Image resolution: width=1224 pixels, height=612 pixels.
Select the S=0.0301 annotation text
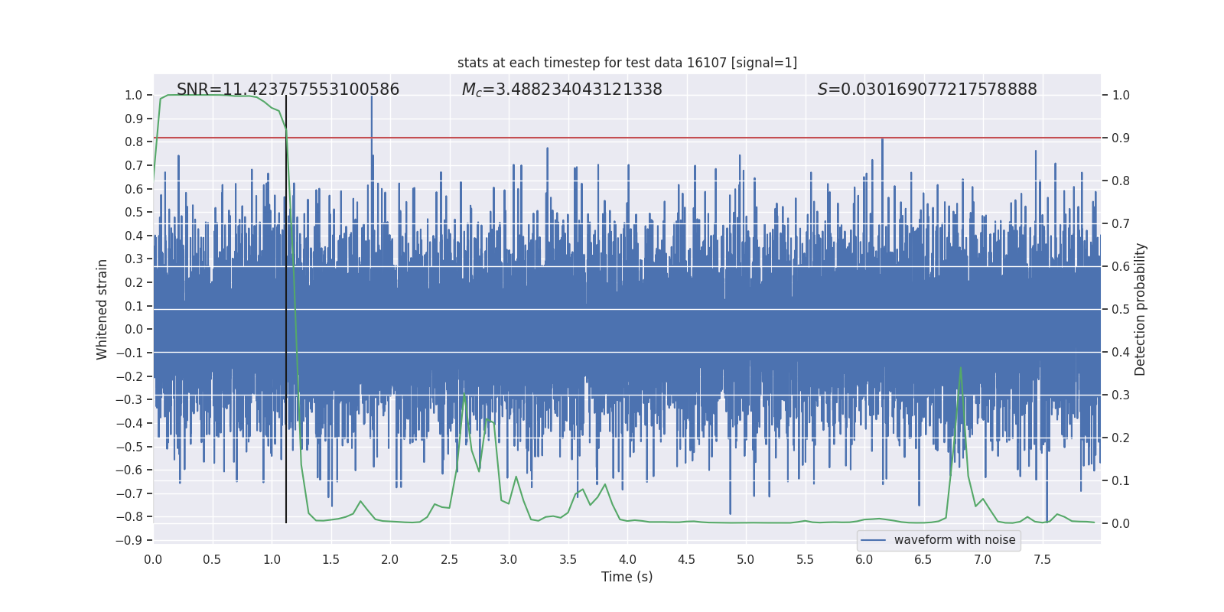(926, 90)
